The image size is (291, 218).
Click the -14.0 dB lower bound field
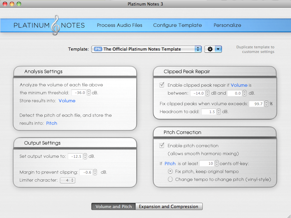coord(198,93)
